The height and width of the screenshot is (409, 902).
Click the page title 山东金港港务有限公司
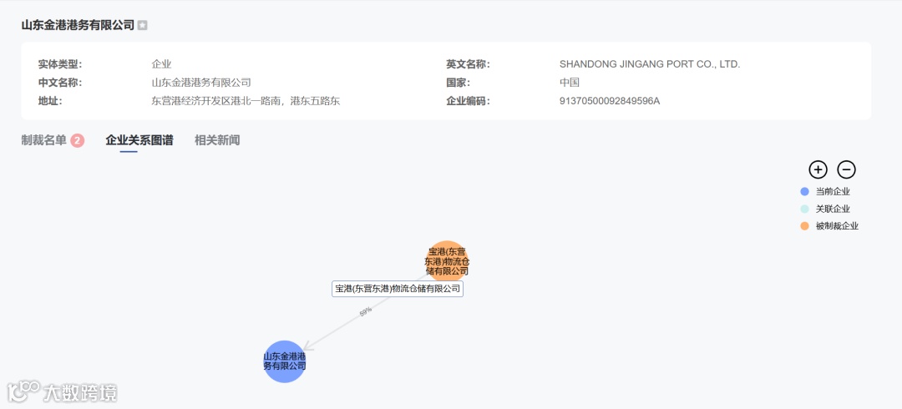[78, 25]
